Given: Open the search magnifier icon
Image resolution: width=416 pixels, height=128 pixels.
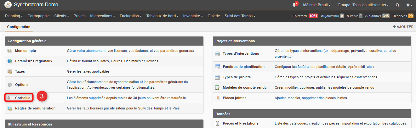Looking at the screenshot, I should pos(397,5).
